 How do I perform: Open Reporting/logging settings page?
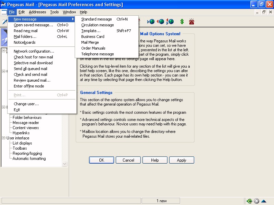(x=27, y=153)
